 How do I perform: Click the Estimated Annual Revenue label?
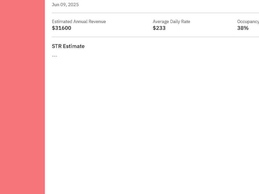pyautogui.click(x=79, y=22)
